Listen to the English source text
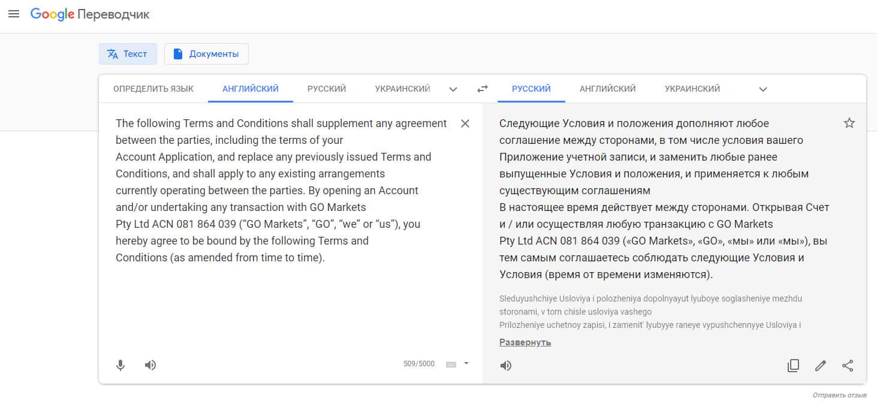Image resolution: width=877 pixels, height=404 pixels. pos(150,365)
